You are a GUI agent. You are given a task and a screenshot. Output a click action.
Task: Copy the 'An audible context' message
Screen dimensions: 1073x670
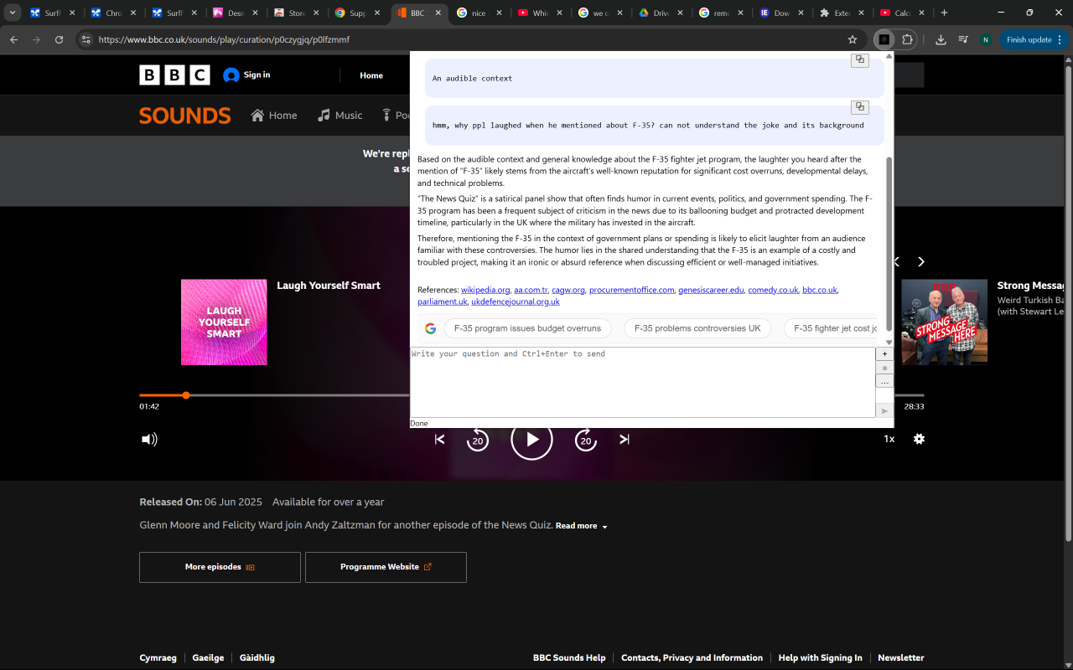860,60
